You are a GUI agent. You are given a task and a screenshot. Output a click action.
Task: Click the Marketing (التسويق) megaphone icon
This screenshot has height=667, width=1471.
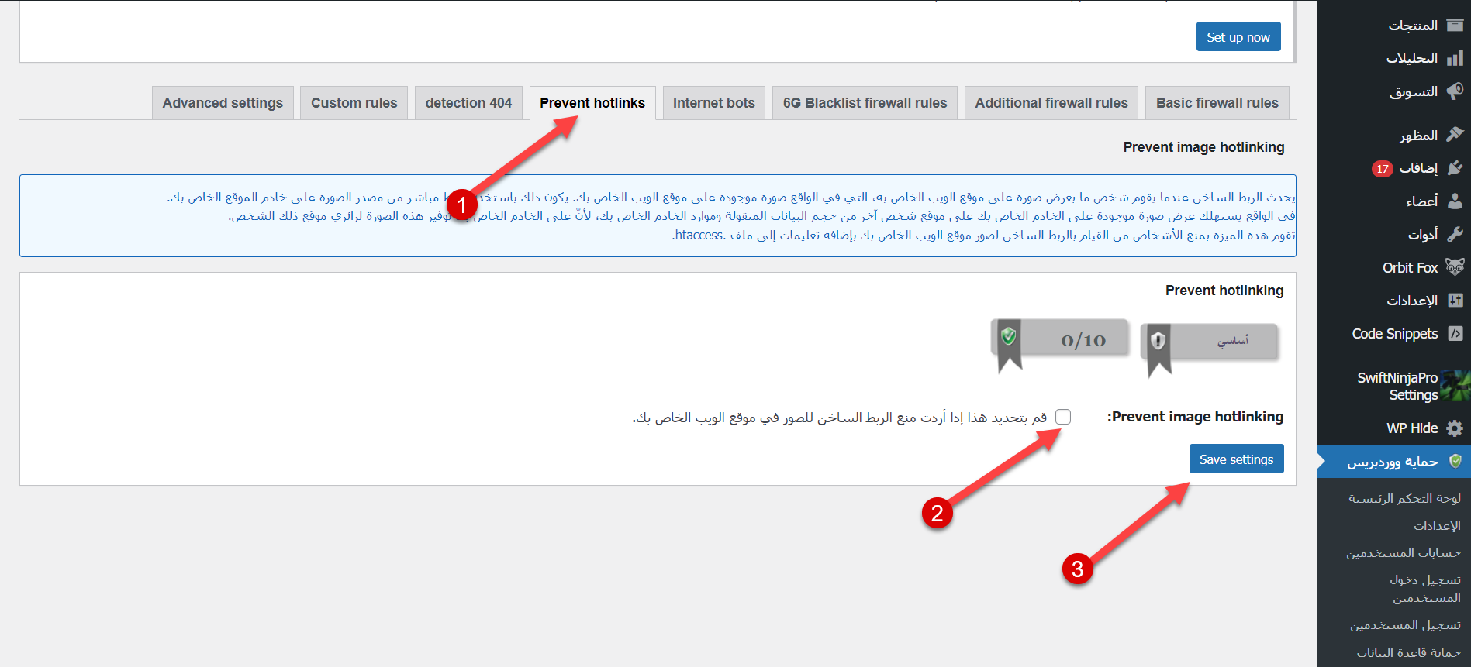click(1455, 91)
